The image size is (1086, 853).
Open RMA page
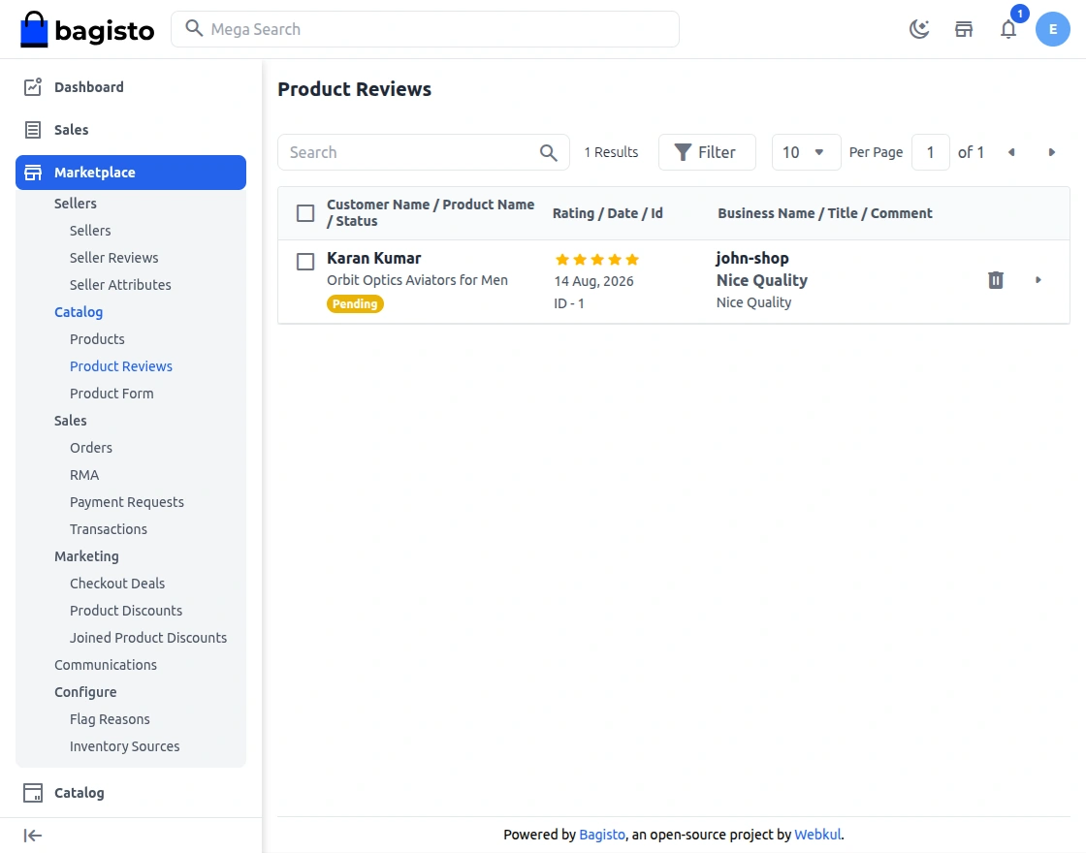tap(83, 475)
